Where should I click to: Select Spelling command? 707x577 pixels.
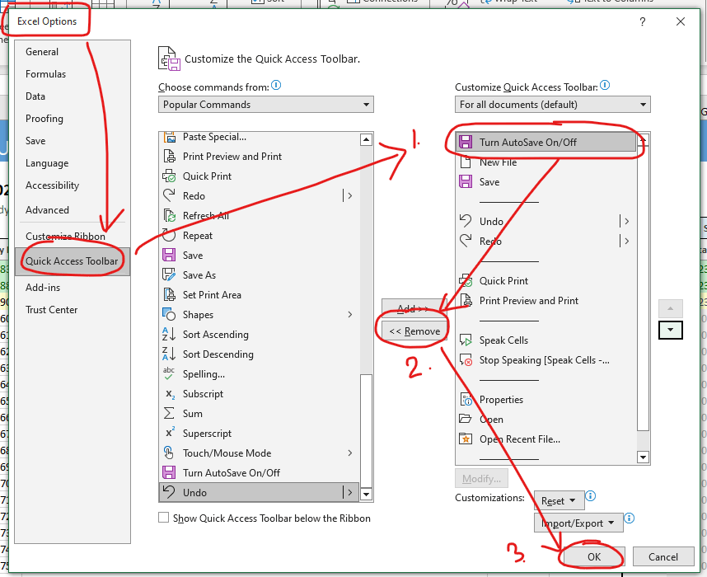click(x=260, y=374)
